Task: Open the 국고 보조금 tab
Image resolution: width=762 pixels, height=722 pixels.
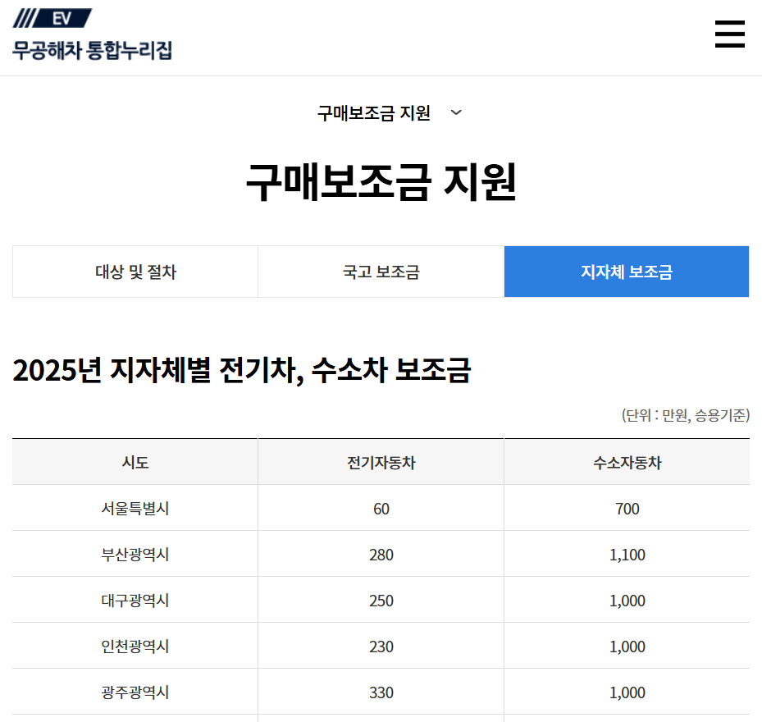Action: click(x=381, y=272)
